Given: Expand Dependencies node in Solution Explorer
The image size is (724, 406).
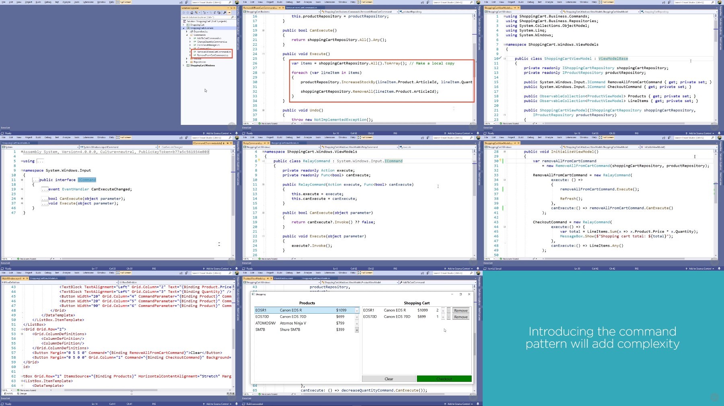Looking at the screenshot, I should coord(187,32).
